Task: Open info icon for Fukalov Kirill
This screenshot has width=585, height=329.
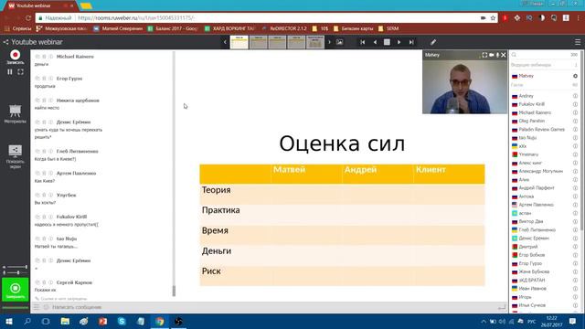Action: tap(575, 104)
